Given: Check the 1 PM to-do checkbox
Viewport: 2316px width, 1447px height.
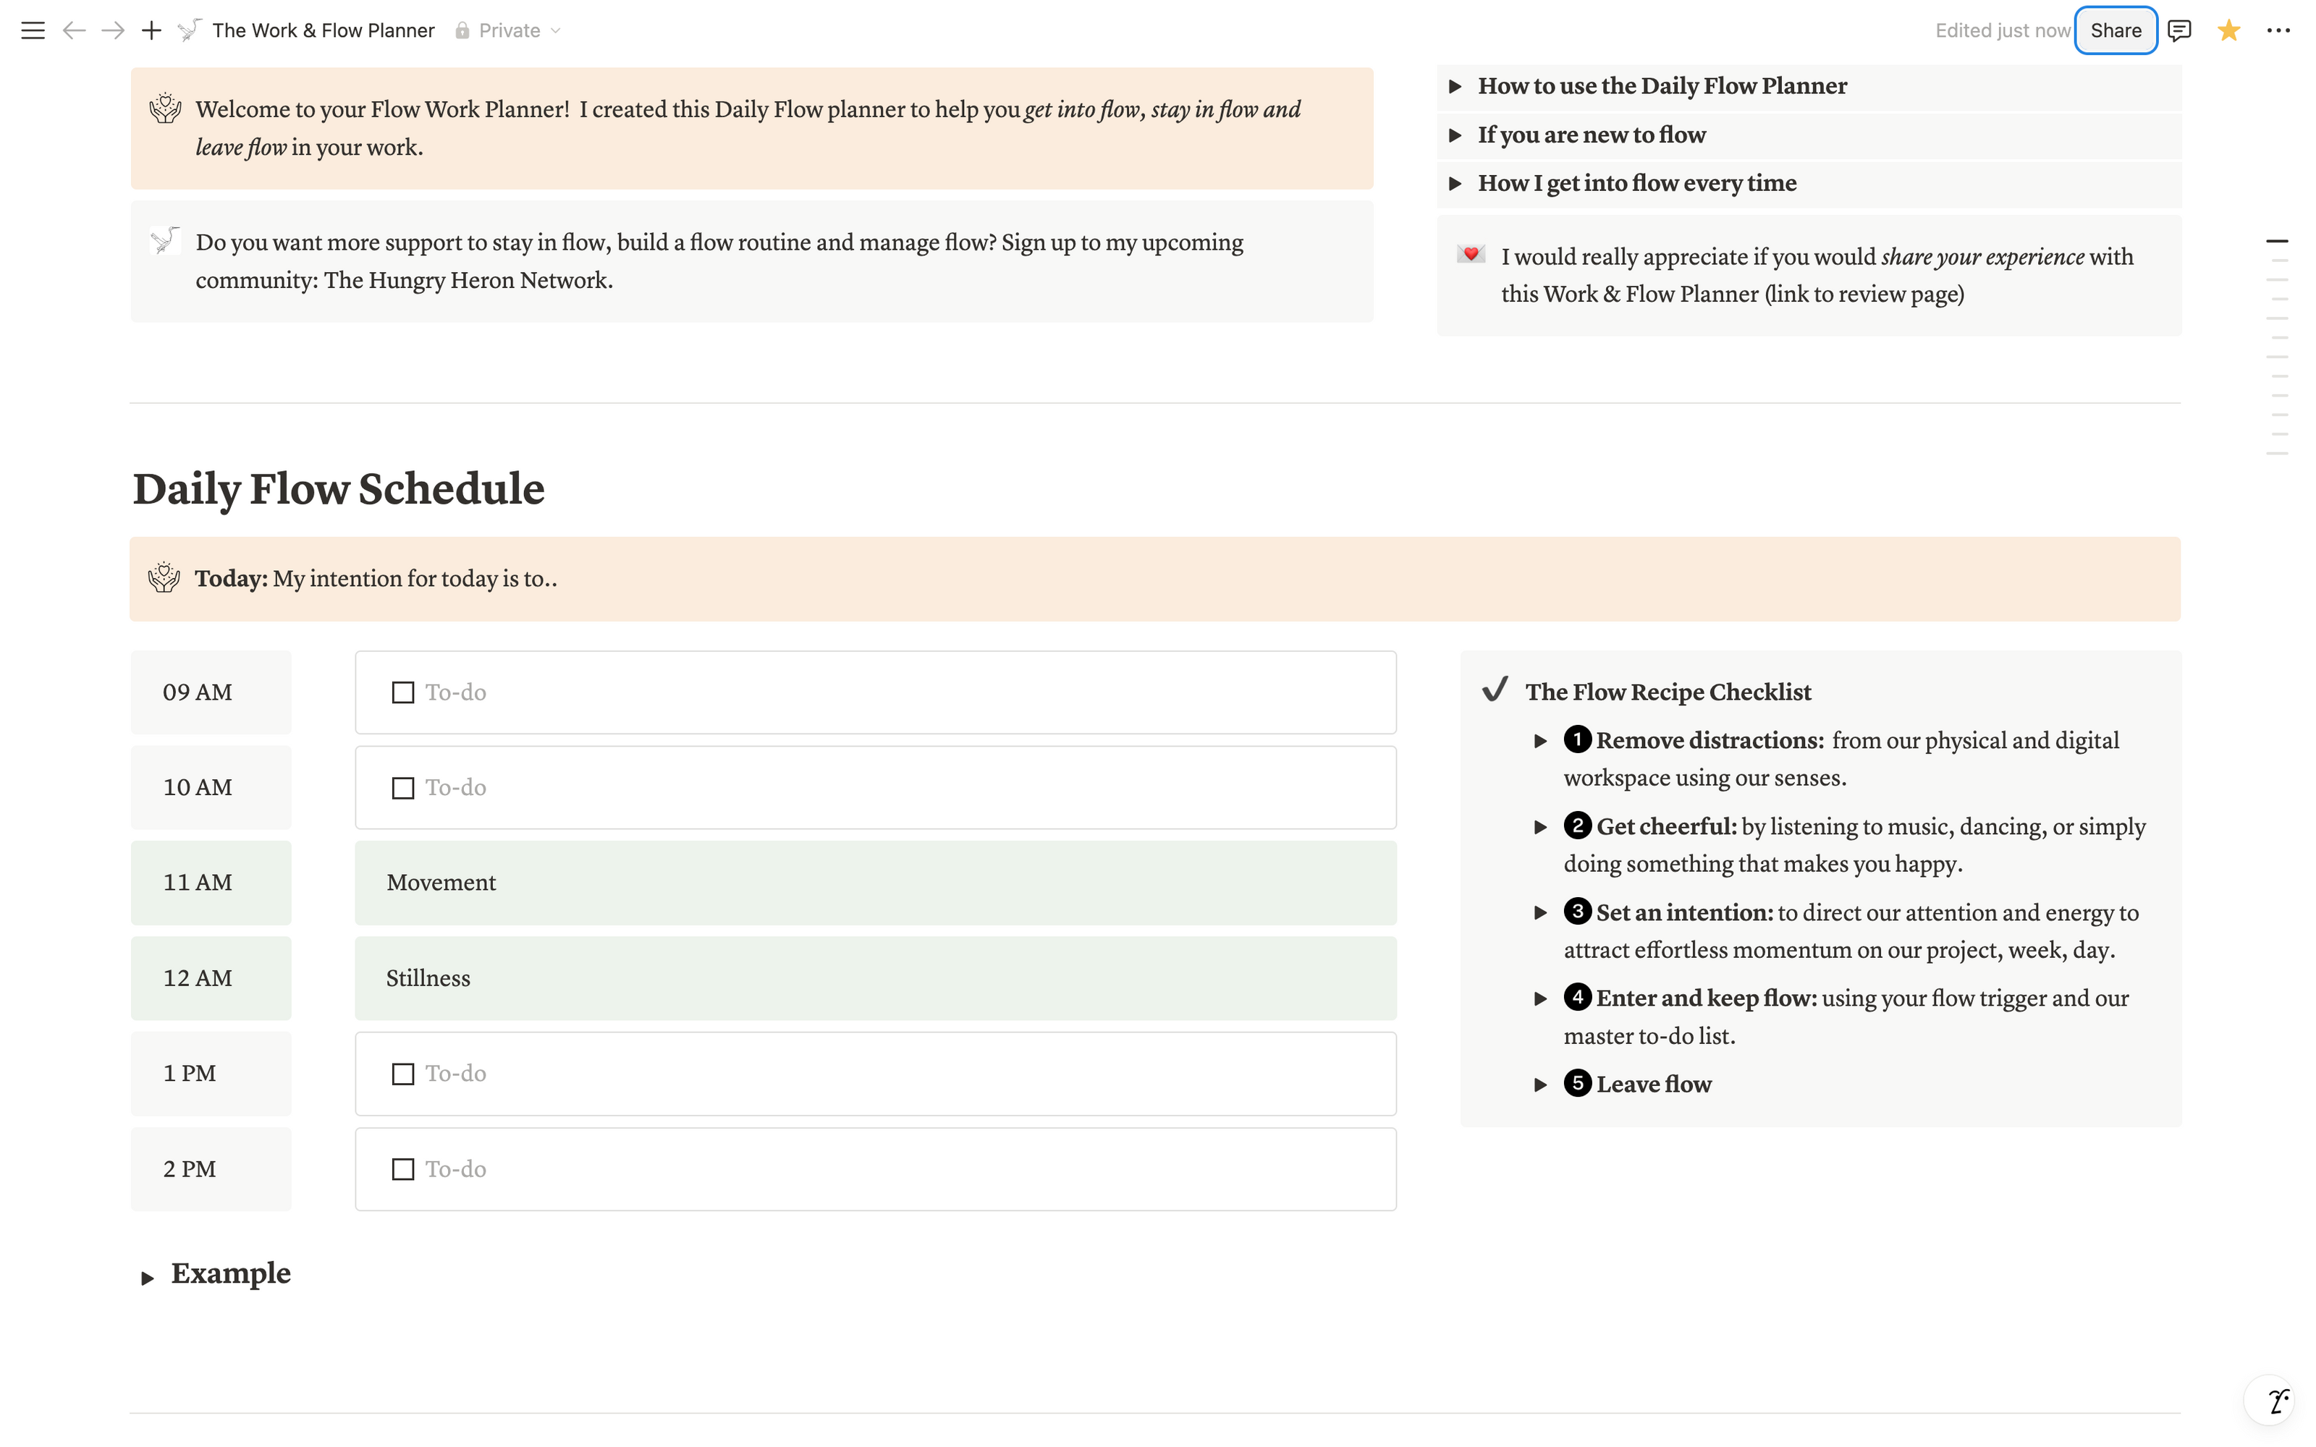Looking at the screenshot, I should pyautogui.click(x=403, y=1074).
